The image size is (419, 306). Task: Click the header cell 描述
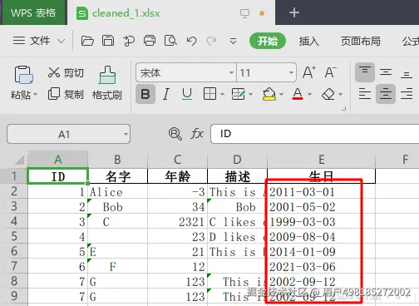point(237,176)
